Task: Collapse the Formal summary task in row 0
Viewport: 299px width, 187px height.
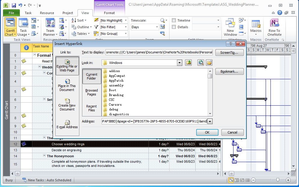Action: pyautogui.click(x=35, y=55)
